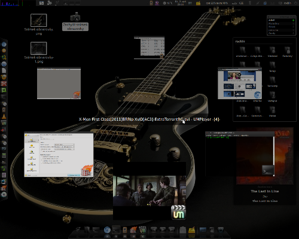Open the clock date in top panel
299x239 pixels.
coord(181,3)
